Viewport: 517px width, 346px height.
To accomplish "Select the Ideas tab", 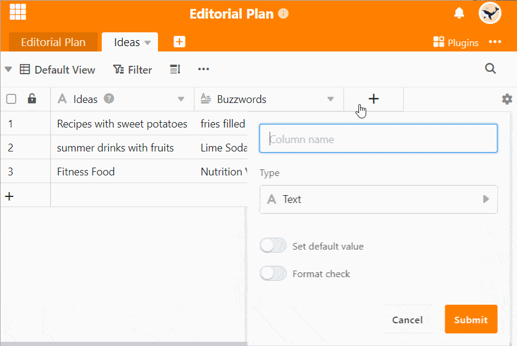I will (x=126, y=43).
